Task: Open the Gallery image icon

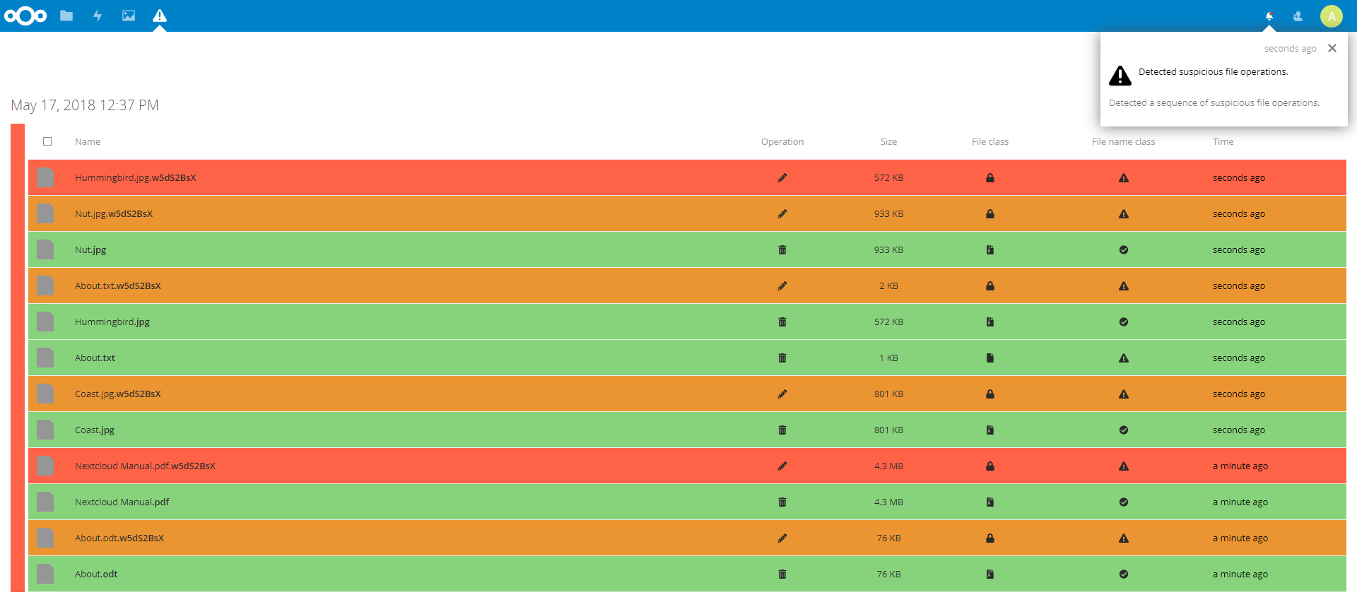Action: click(x=129, y=16)
